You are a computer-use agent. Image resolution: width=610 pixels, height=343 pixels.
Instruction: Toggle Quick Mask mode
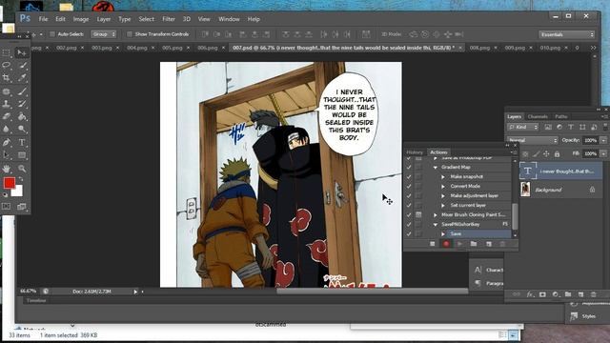pos(7,207)
